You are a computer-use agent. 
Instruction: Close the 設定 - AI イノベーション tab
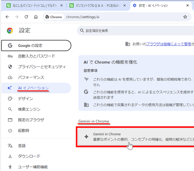(187, 5)
